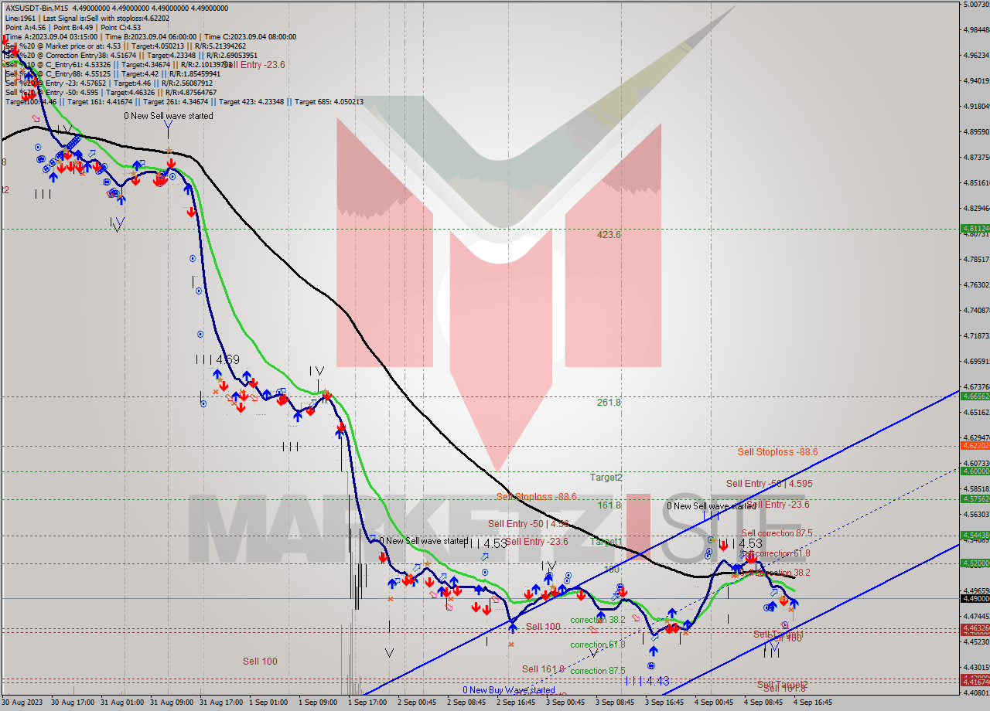Image resolution: width=990 pixels, height=711 pixels.
Task: Click the Entry -23: 4.57652 info line
Action: click(108, 83)
